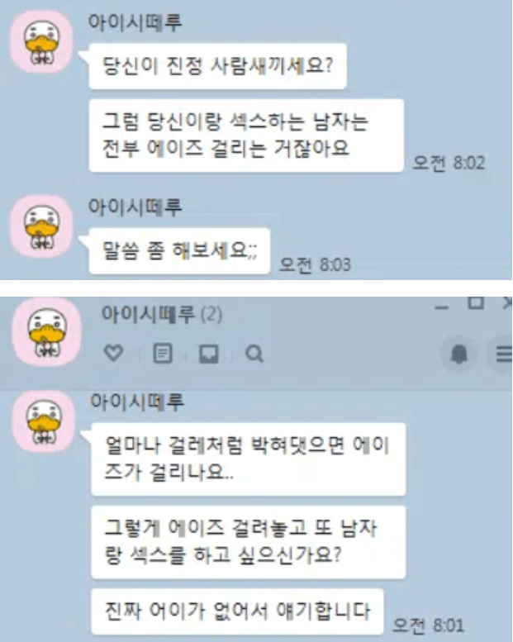The image size is (513, 642).
Task: Click the profile avatar in the chat header
Action: 47,331
